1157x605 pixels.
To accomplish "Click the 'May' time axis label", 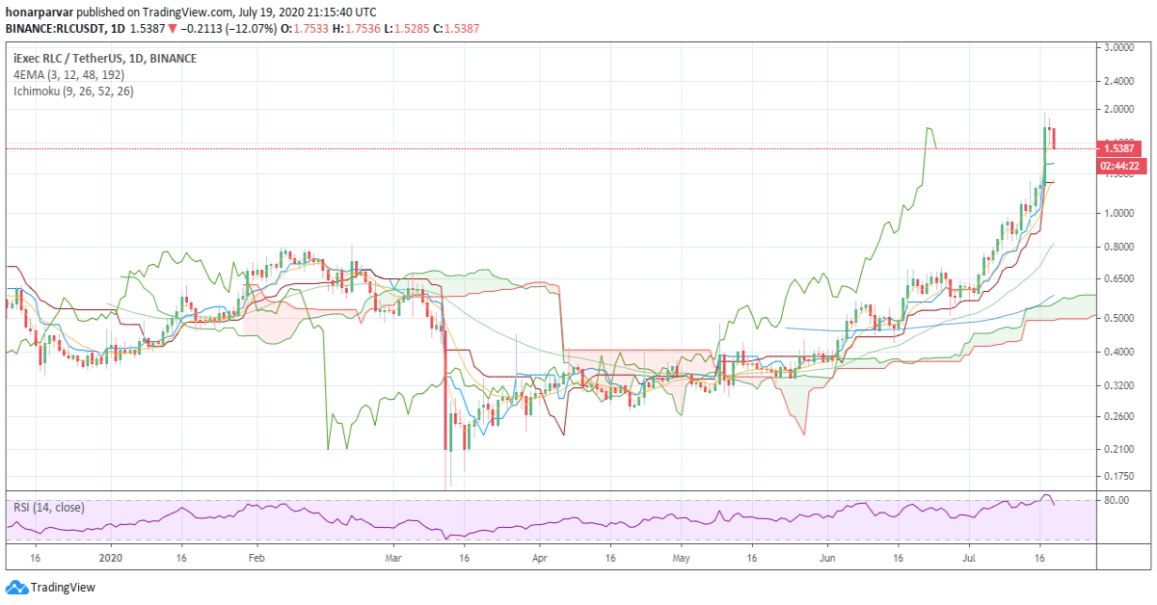I will [x=682, y=557].
